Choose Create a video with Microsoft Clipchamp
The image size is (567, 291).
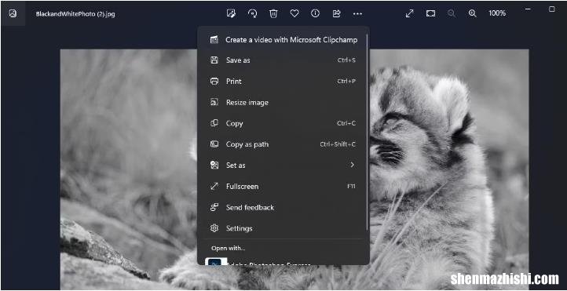(283, 40)
